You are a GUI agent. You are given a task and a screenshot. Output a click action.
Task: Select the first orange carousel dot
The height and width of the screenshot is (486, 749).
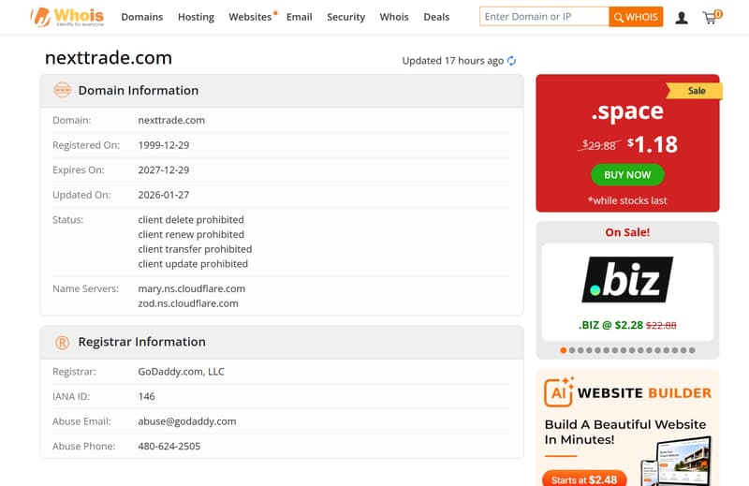coord(564,350)
